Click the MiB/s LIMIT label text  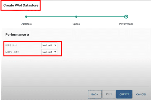12,52
